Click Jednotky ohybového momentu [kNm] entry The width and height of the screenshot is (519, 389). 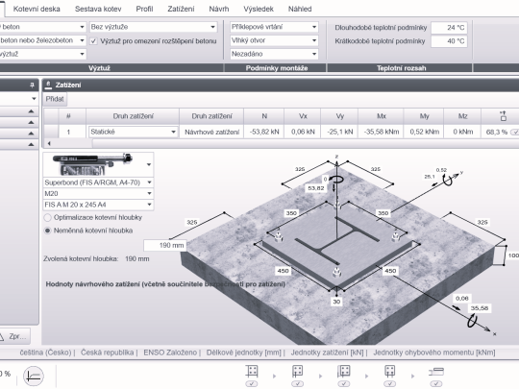click(434, 353)
